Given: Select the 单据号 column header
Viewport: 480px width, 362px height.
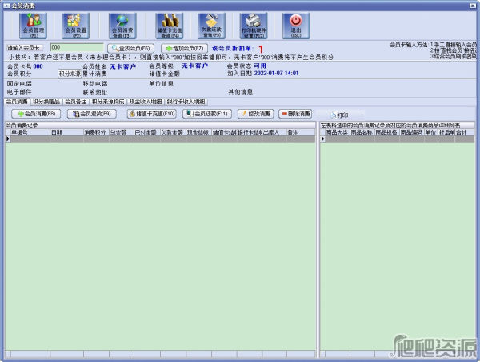Looking at the screenshot, I should [30, 132].
